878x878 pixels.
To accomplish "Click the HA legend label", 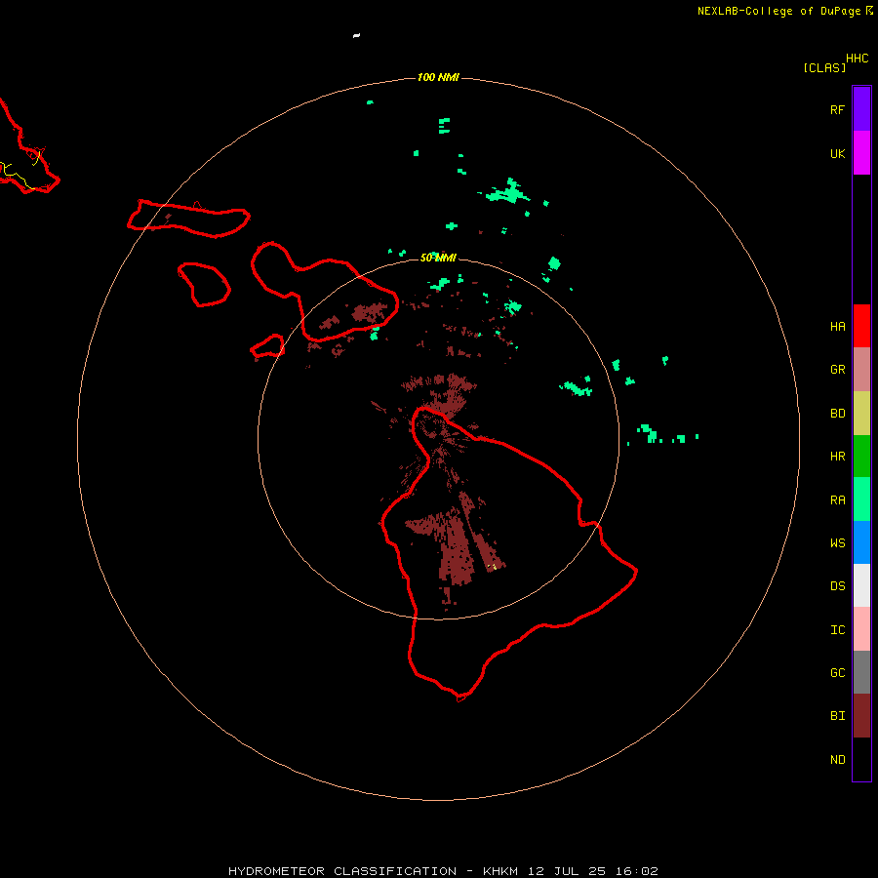I will coord(837,327).
